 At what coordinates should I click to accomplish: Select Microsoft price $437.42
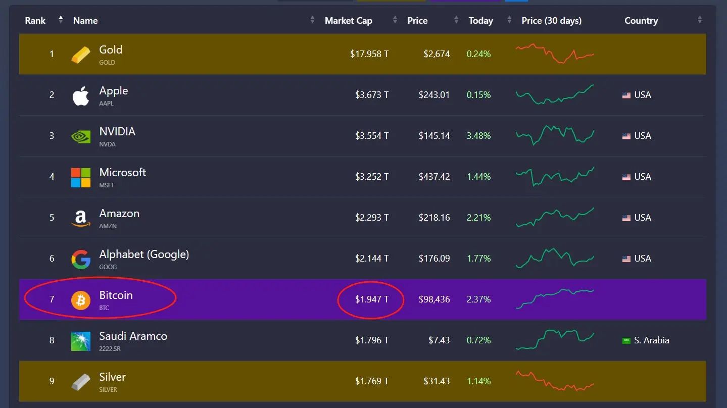pos(434,177)
